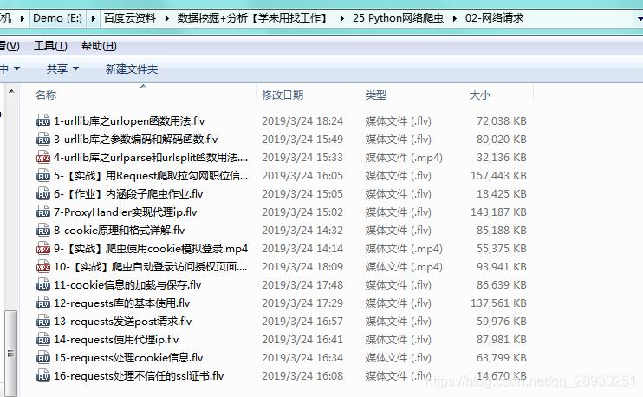The height and width of the screenshot is (397, 643).
Task: Select file name 7-ProxyHandler实现代理ip.flv
Action: pos(126,212)
